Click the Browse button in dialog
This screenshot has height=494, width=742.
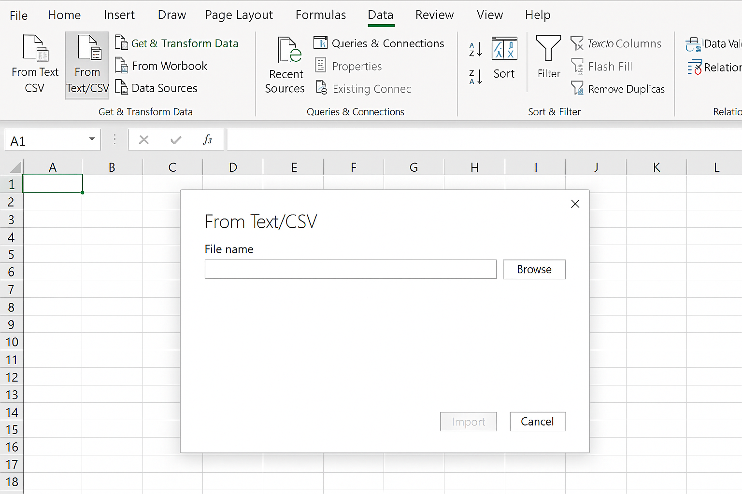click(x=534, y=269)
